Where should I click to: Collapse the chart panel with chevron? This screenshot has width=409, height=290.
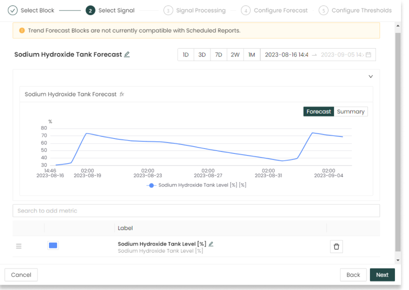click(370, 76)
